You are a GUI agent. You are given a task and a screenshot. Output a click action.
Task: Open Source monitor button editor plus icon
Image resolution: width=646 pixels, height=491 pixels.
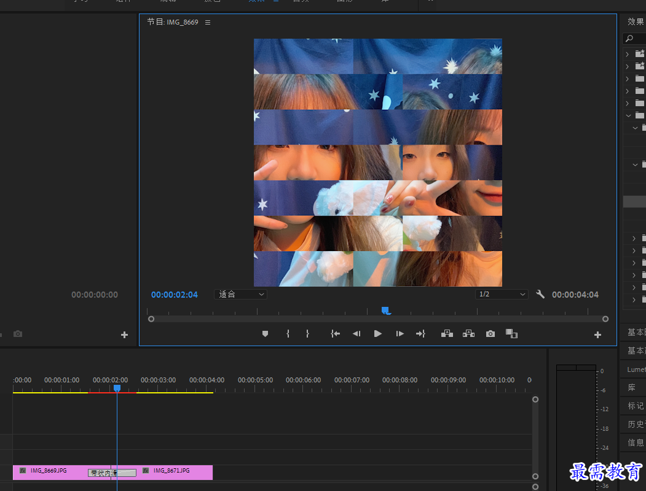pyautogui.click(x=124, y=334)
